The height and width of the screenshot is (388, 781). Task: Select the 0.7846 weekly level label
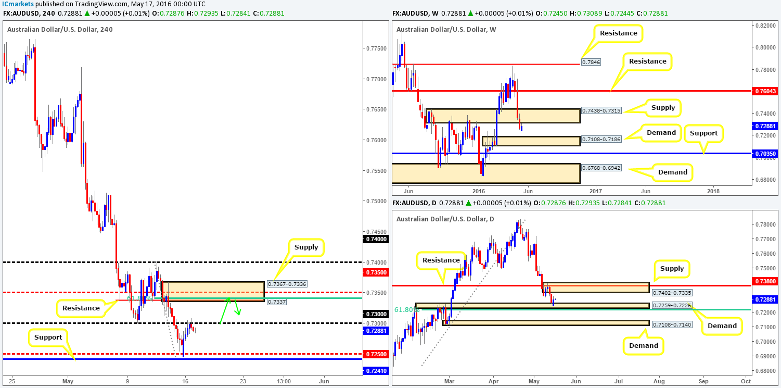(591, 63)
